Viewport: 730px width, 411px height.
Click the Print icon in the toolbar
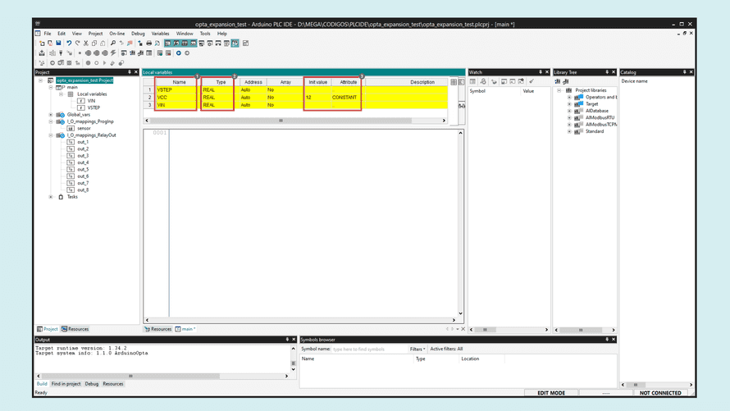coord(148,43)
